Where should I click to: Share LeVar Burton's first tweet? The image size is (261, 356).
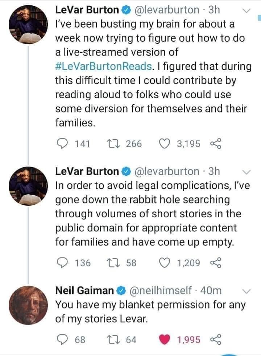click(215, 144)
